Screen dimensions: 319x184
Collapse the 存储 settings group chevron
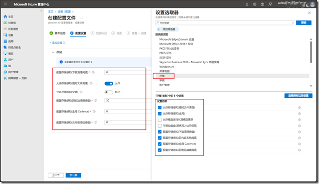53,52
